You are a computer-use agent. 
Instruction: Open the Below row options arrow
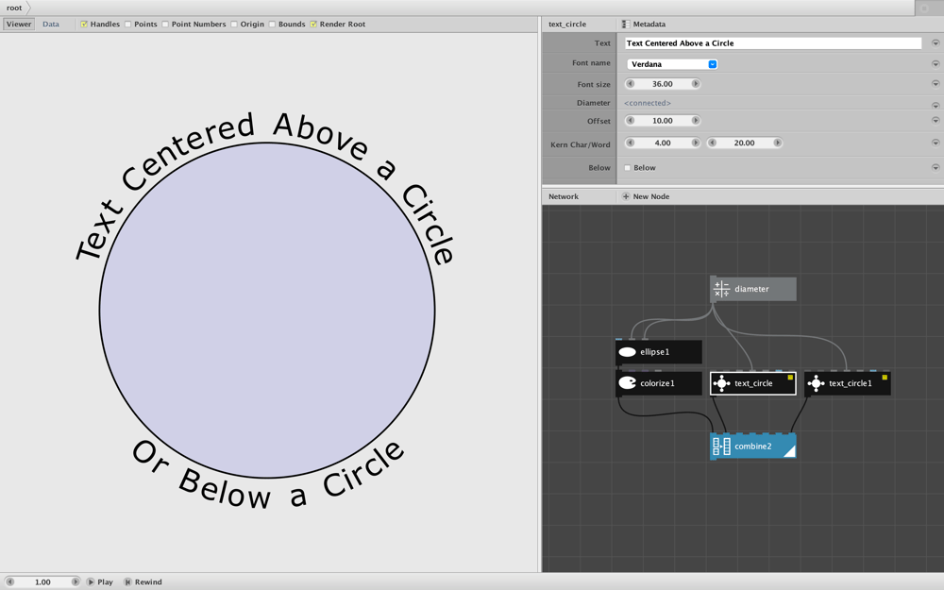[x=936, y=167]
